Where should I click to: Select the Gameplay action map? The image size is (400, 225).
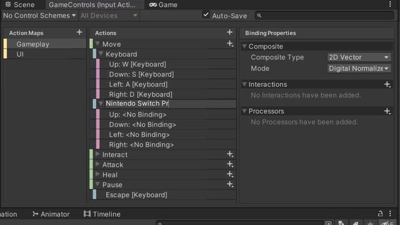[x=45, y=44]
